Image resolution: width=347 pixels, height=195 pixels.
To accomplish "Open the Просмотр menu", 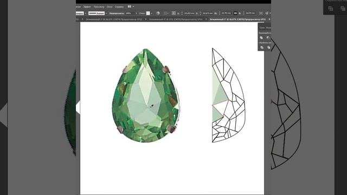I will [x=99, y=6].
